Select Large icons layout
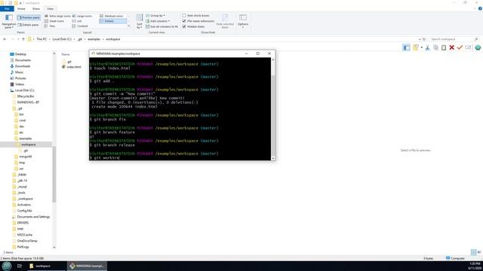The width and height of the screenshot is (483, 271). [82, 16]
